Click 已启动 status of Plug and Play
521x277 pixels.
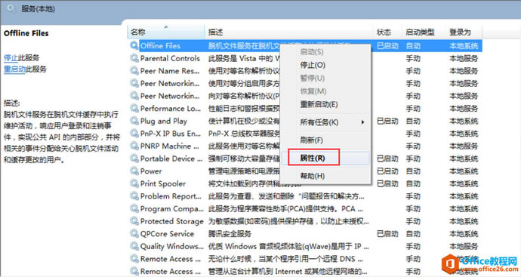click(387, 121)
